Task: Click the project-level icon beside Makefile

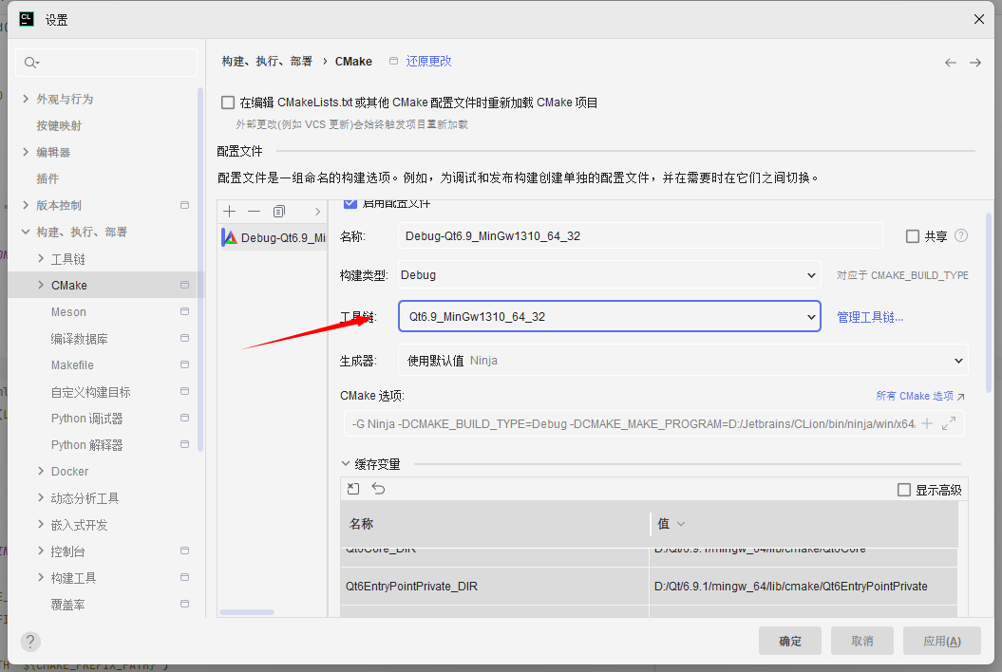Action: pos(184,364)
